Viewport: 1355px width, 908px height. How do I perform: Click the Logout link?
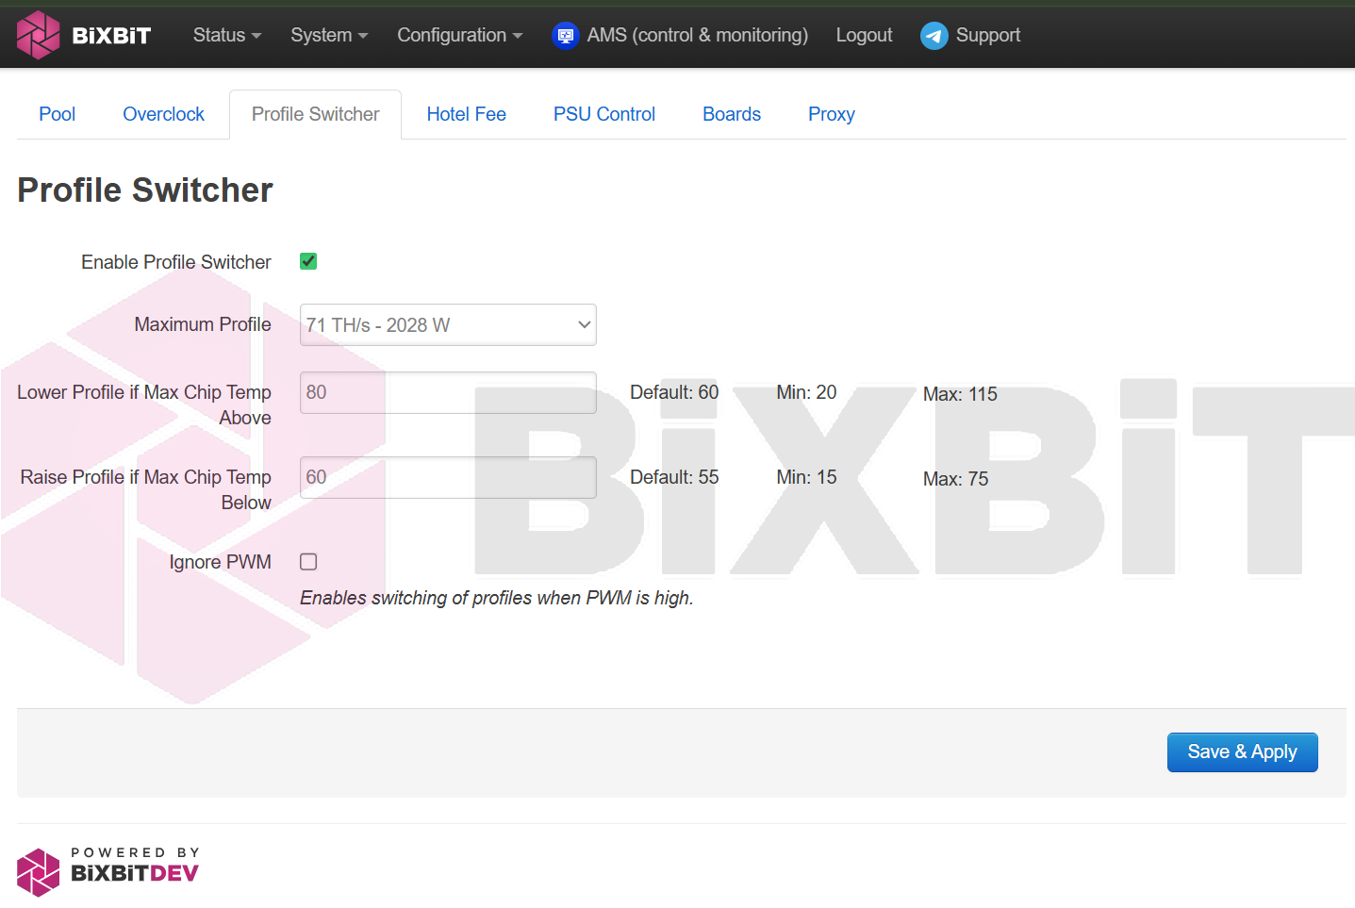point(864,35)
